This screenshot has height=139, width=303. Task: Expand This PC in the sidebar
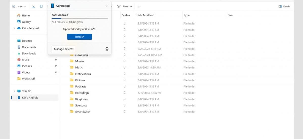[14, 91]
